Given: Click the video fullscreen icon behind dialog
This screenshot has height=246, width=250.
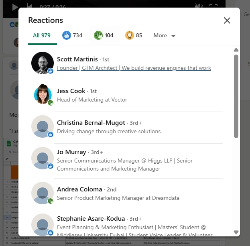Looking at the screenshot, I should pyautogui.click(x=213, y=6).
